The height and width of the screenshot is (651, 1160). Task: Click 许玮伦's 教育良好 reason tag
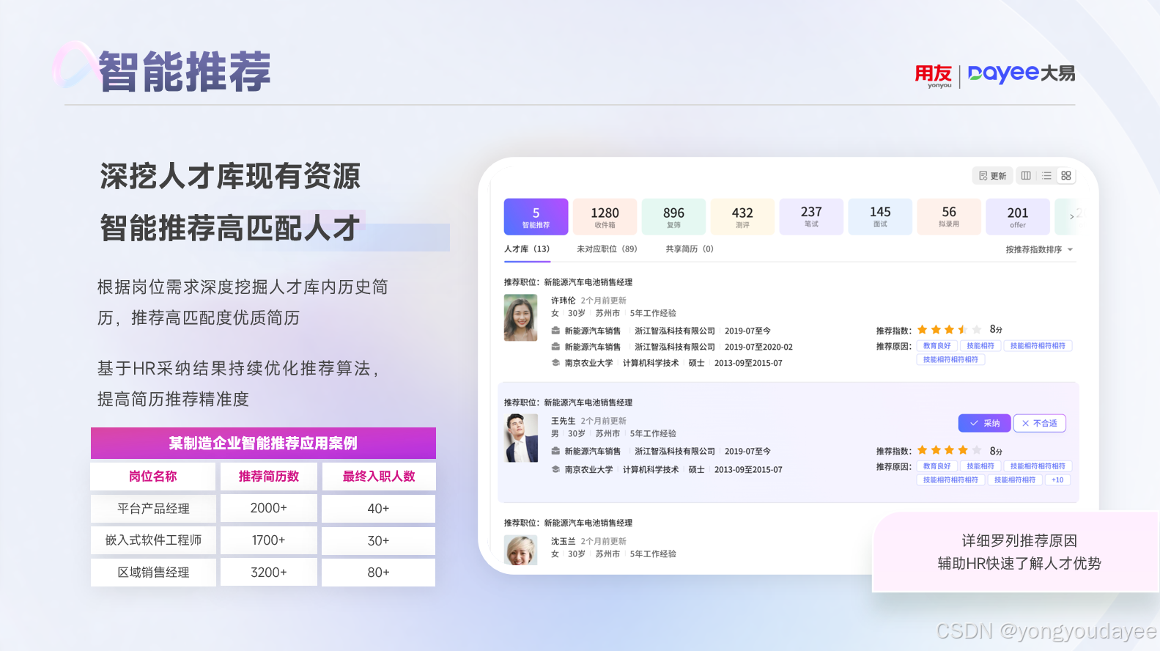pos(937,346)
